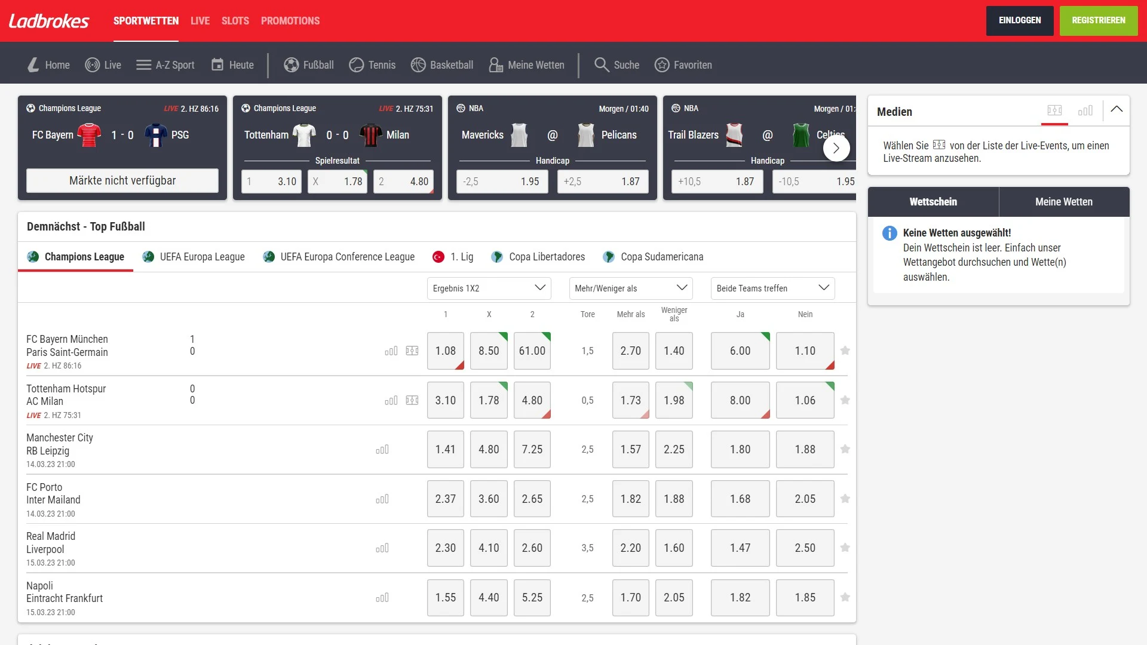Screen dimensions: 1147x645
Task: Open live pitch icon for FC Bayern München row
Action: pos(412,351)
